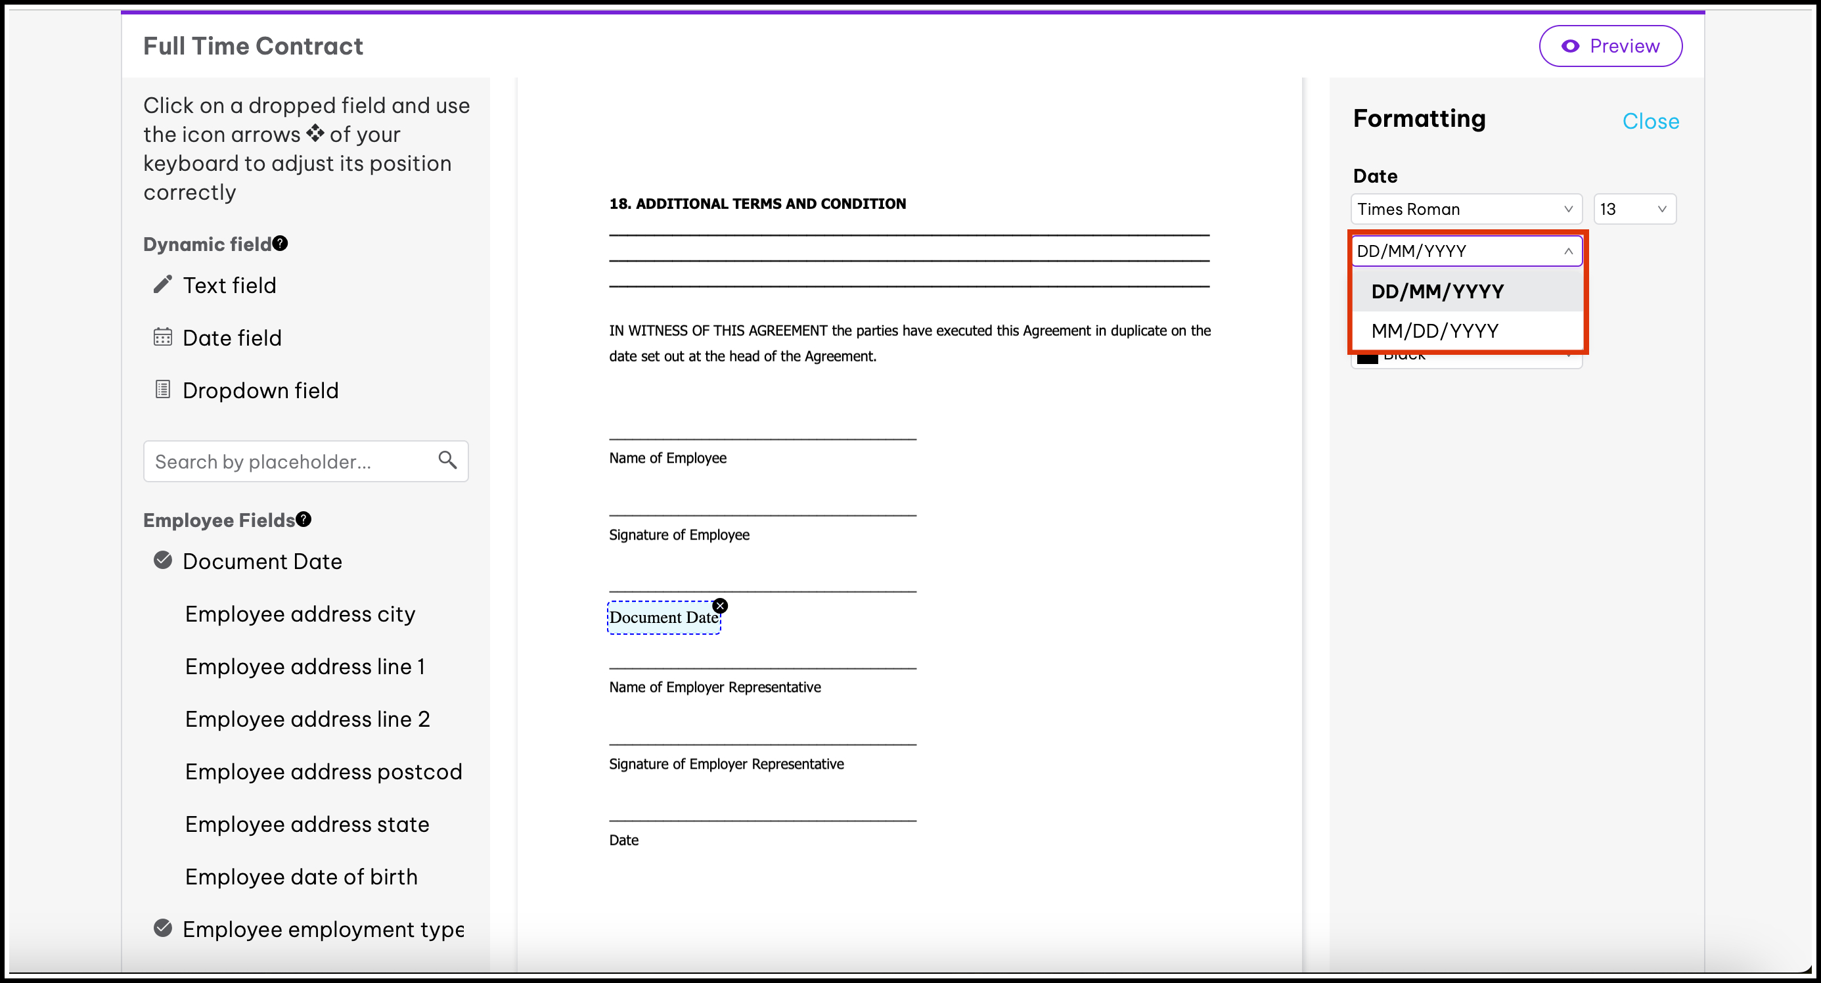Click the Employee Fields help question mark
This screenshot has width=1821, height=983.
coord(304,519)
